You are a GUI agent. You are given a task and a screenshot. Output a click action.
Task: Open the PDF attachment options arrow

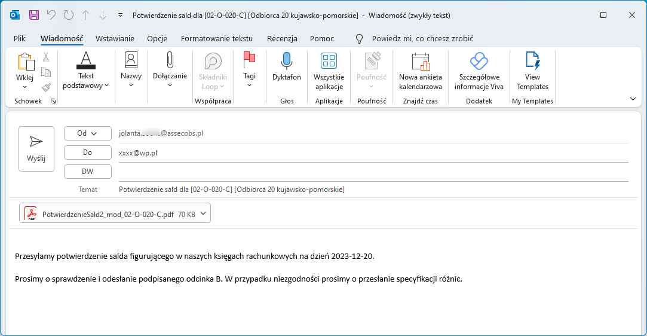point(203,213)
